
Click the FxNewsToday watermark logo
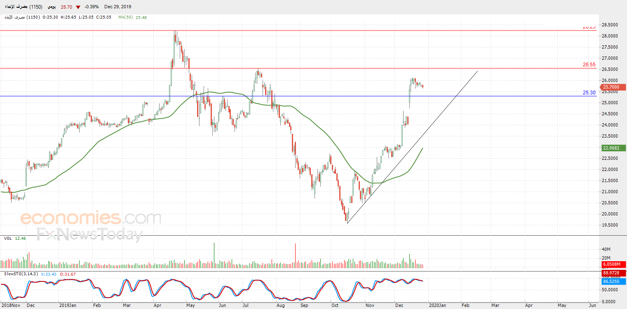[x=89, y=234]
